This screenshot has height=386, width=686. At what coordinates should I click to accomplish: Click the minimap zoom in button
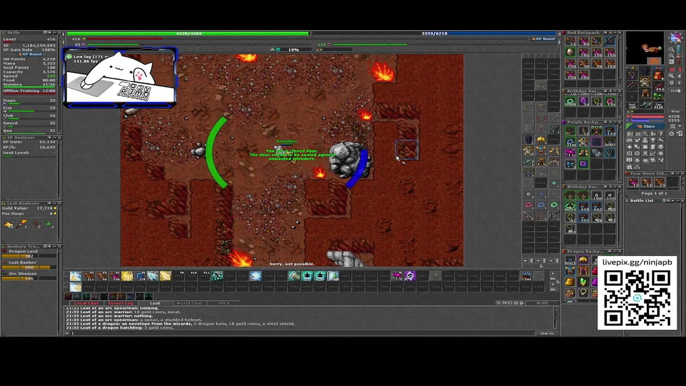[672, 55]
